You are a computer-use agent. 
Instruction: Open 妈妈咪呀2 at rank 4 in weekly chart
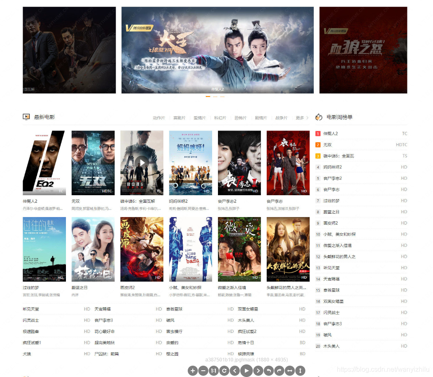tap(333, 167)
